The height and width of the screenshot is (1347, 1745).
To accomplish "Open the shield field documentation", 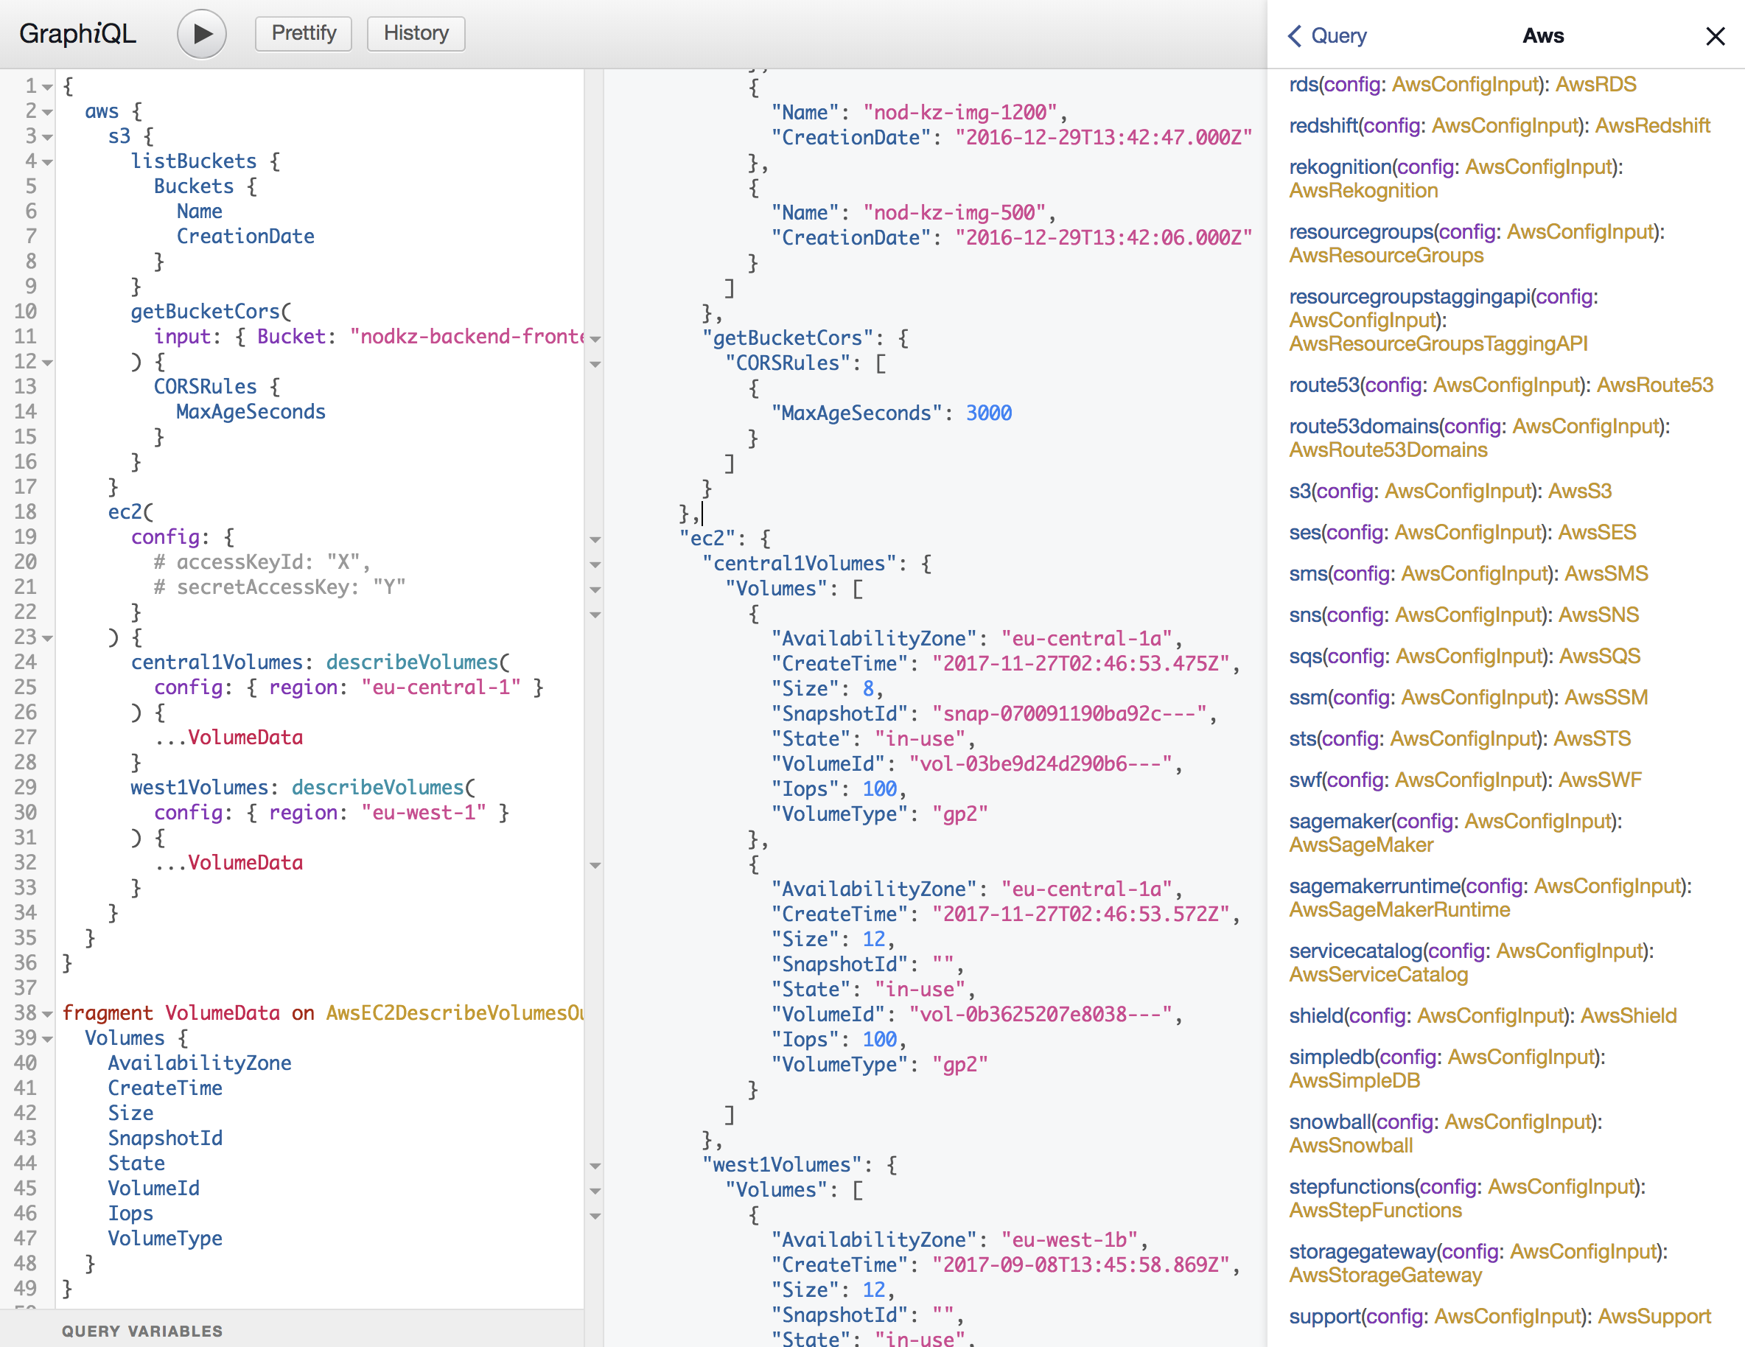I will coord(1316,1016).
